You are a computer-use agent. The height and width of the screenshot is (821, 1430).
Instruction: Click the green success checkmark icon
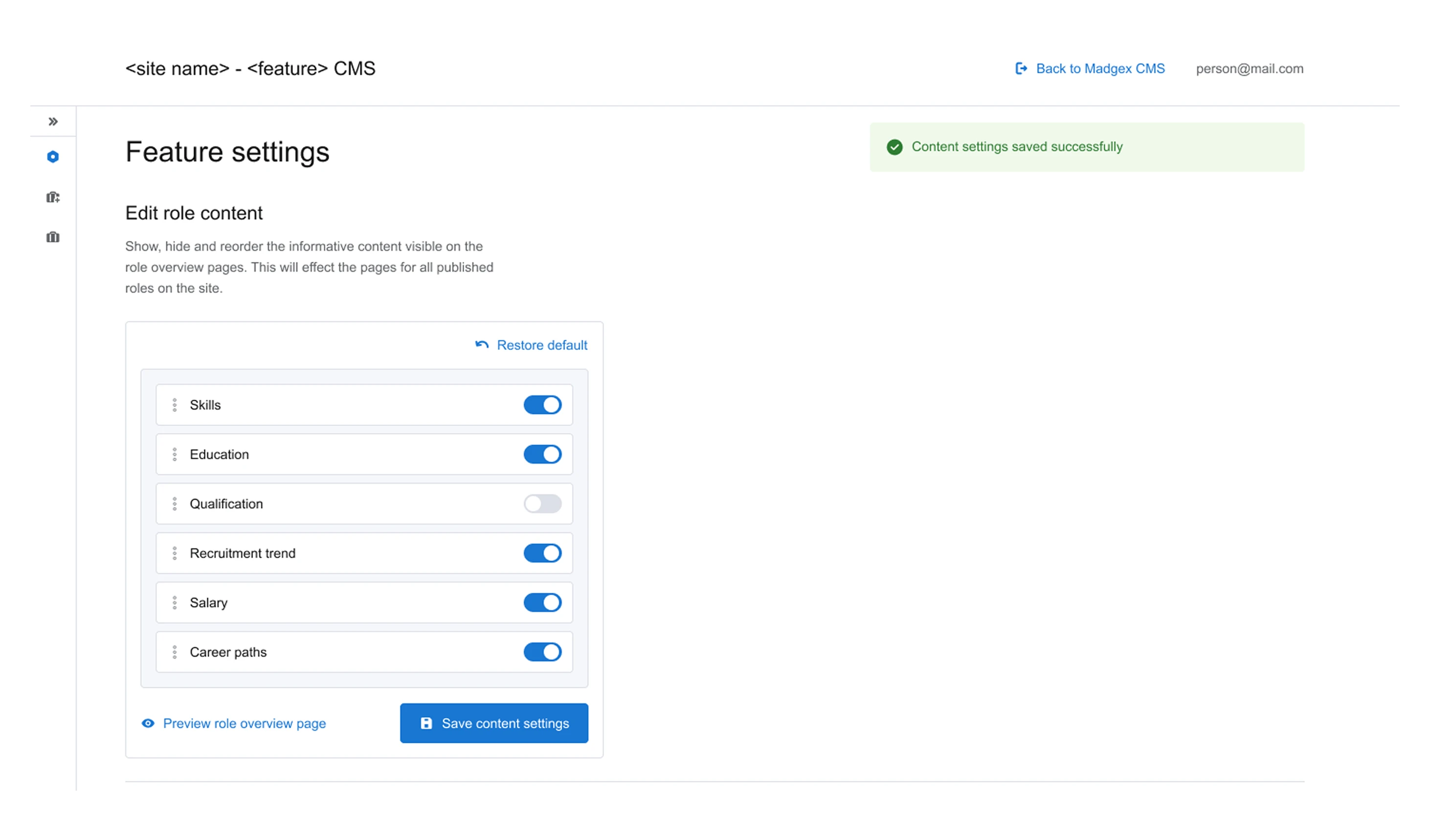(x=894, y=147)
